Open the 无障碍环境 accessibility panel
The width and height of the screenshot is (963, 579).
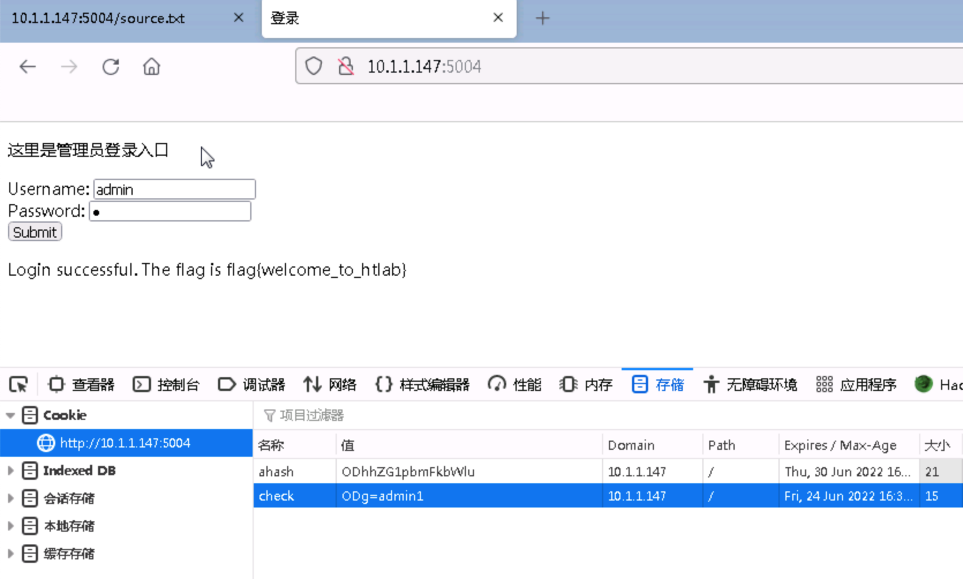(750, 385)
